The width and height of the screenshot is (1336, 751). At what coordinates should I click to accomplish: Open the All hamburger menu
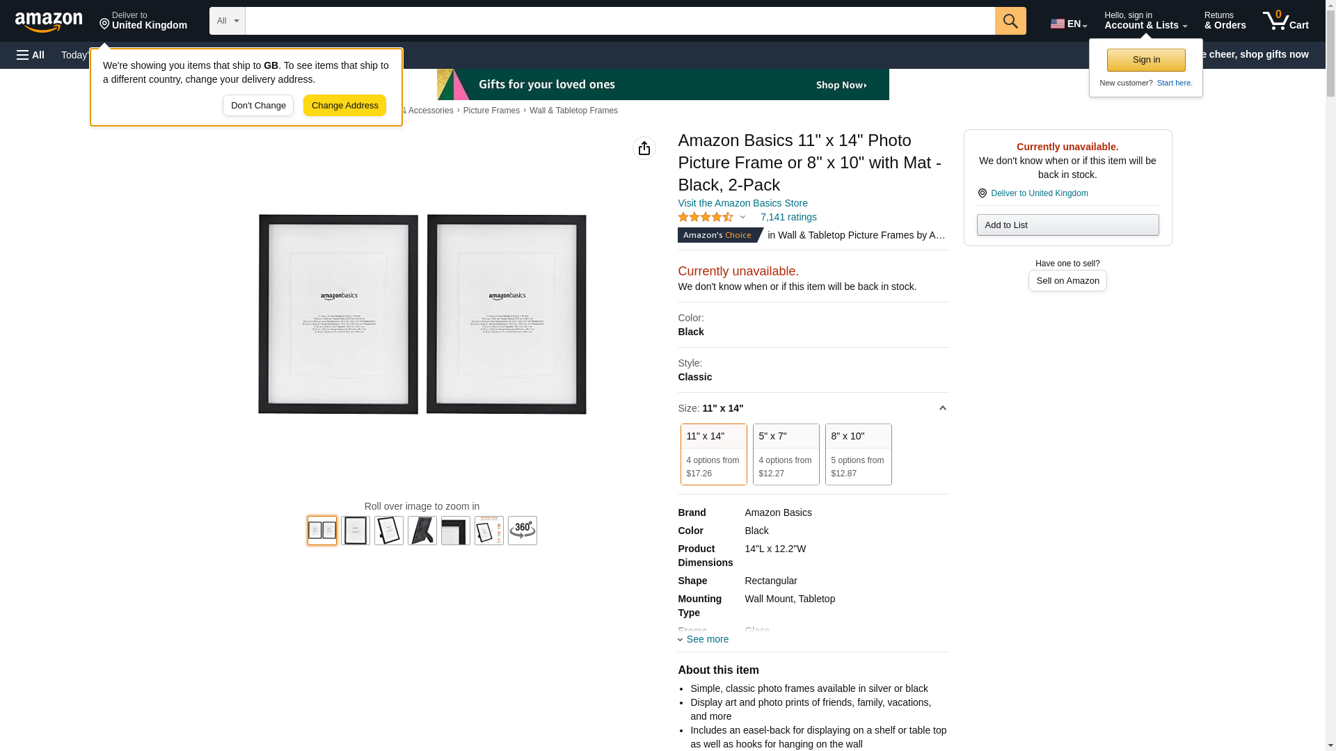[31, 55]
